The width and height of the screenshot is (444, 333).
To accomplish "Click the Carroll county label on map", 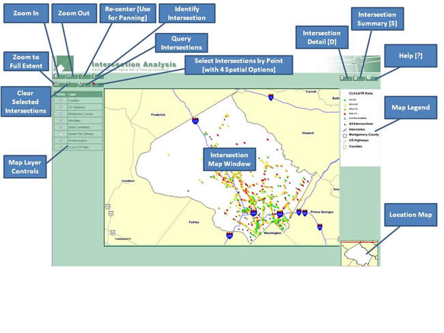I will click(x=311, y=92).
